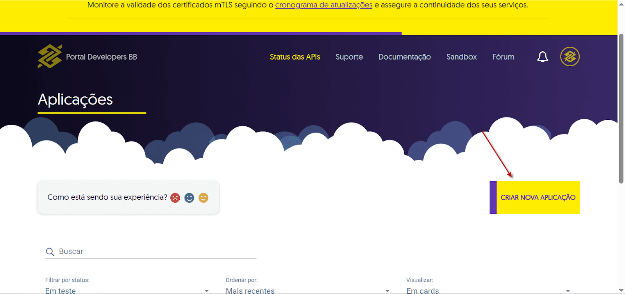Open the Sandbox menu item
Image resolution: width=625 pixels, height=294 pixels.
point(462,57)
